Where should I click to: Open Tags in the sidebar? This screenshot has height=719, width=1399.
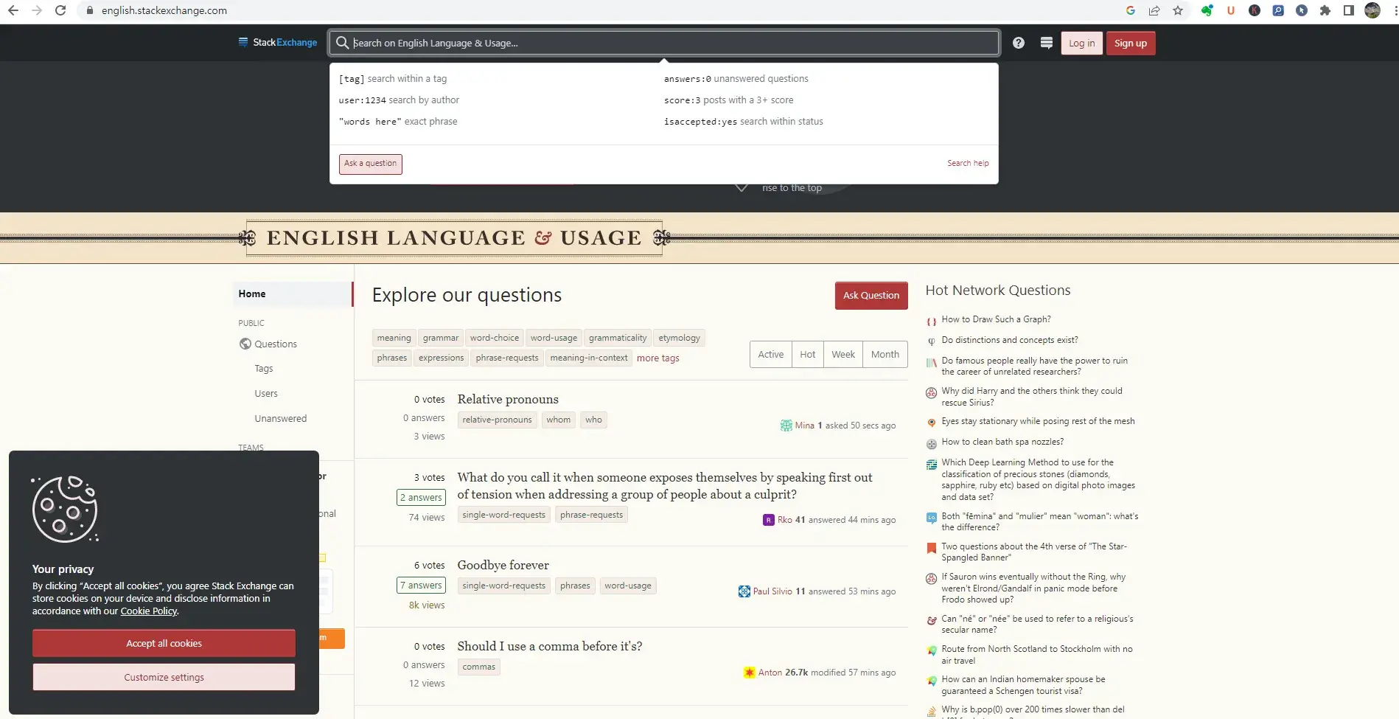tap(264, 369)
